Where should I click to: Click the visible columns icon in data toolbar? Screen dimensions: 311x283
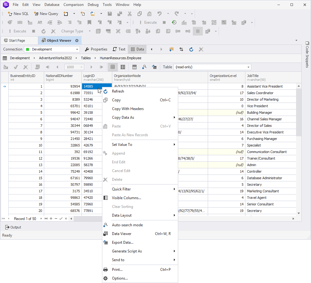pyautogui.click(x=134, y=67)
